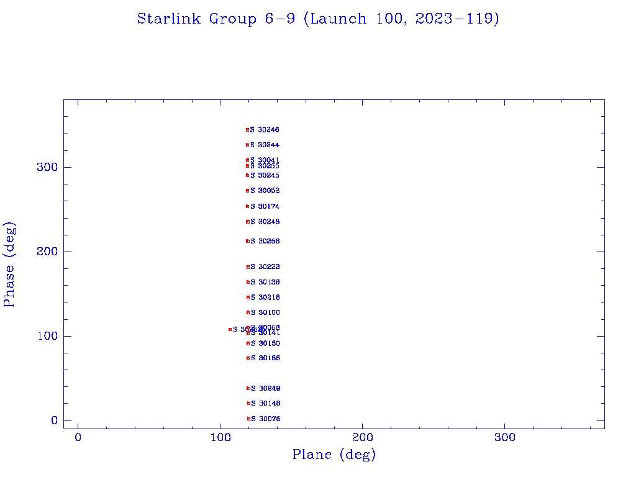Select the 'S 30075' satellite label
Screen dimensions: 636x477
click(265, 419)
